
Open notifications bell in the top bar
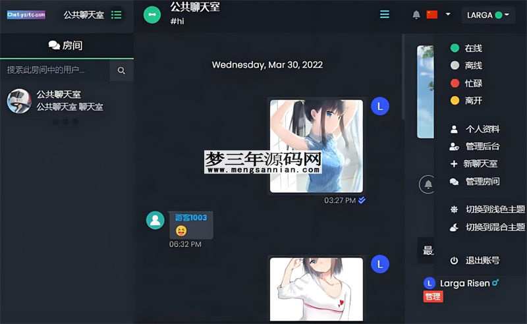click(x=416, y=14)
